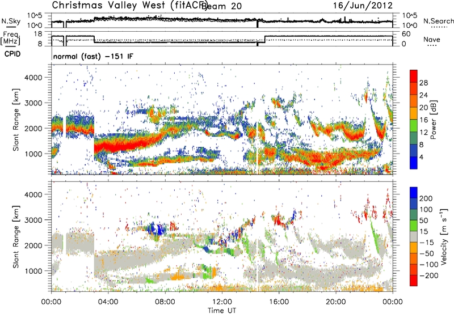Click the 'Freq. [MHz]' label

pyautogui.click(x=10, y=38)
